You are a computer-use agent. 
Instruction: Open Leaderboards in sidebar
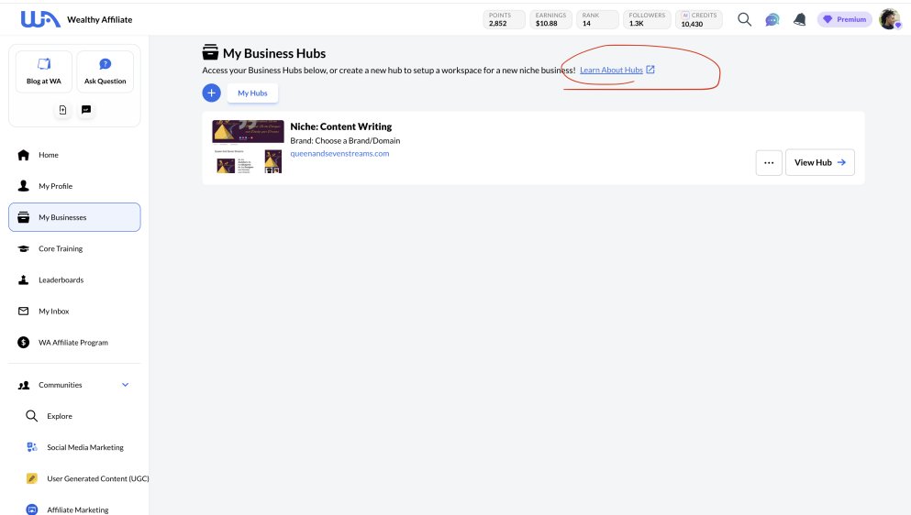tap(74, 279)
